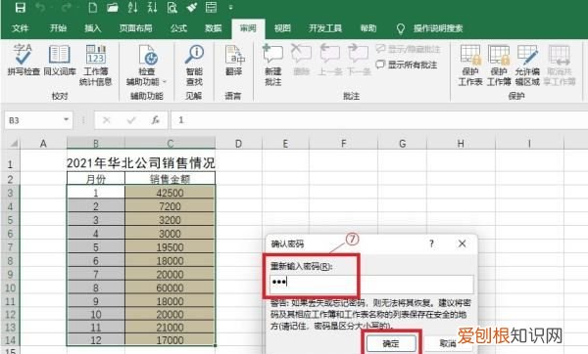Click the 销售金额 header cell
588x354 pixels.
coord(170,179)
